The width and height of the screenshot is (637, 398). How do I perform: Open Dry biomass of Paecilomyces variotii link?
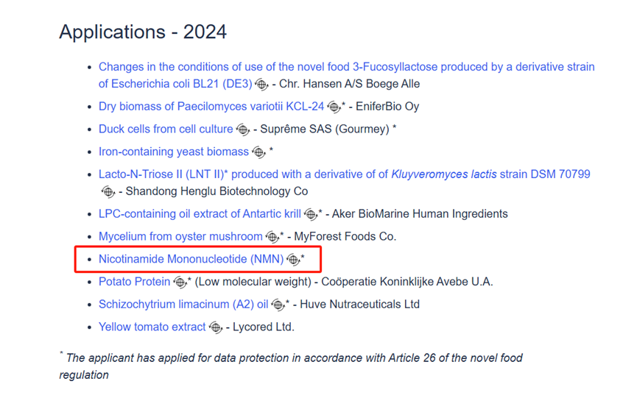click(211, 106)
